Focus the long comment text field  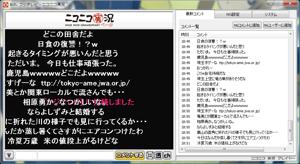pyautogui.click(x=76, y=155)
